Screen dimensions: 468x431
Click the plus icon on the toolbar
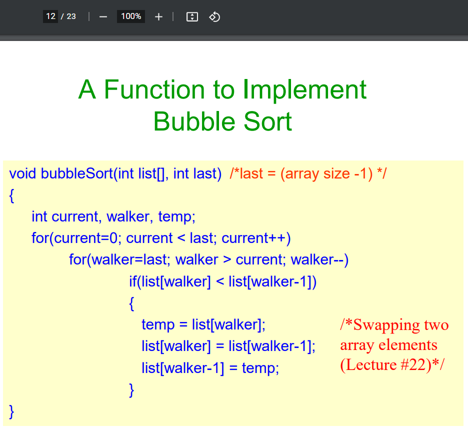(158, 16)
